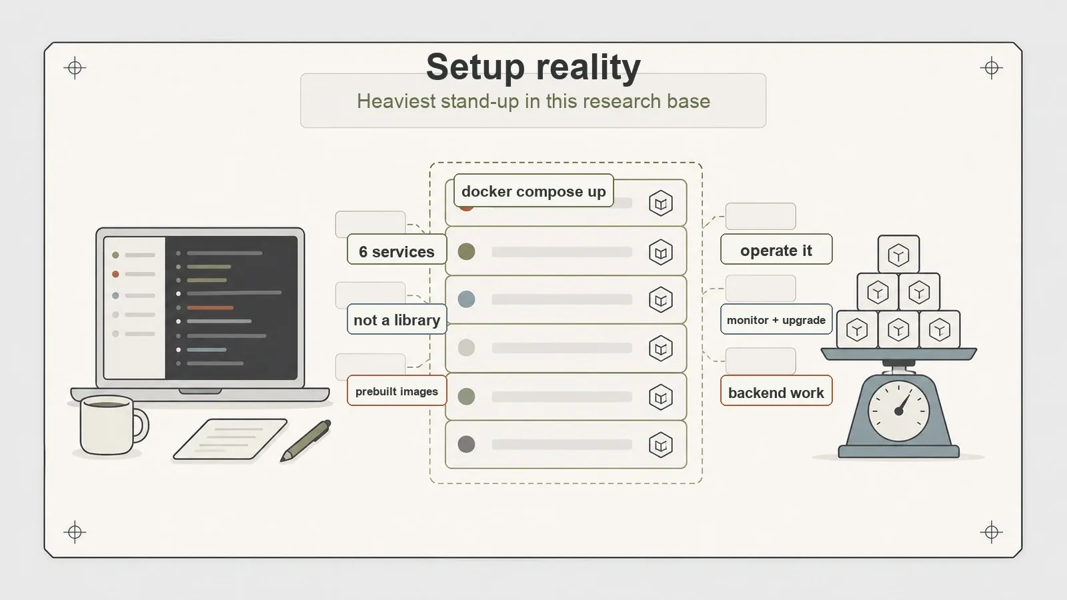Click the cube icon in the top service row
This screenshot has width=1067, height=600.
click(x=661, y=203)
